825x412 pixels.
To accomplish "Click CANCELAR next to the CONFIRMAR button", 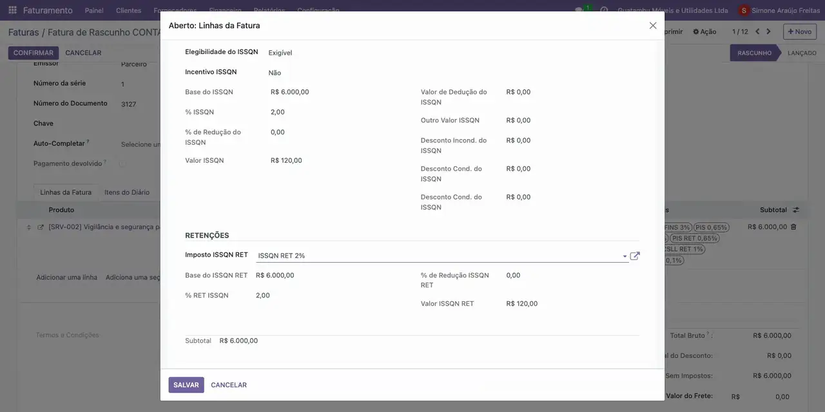I will coord(83,53).
